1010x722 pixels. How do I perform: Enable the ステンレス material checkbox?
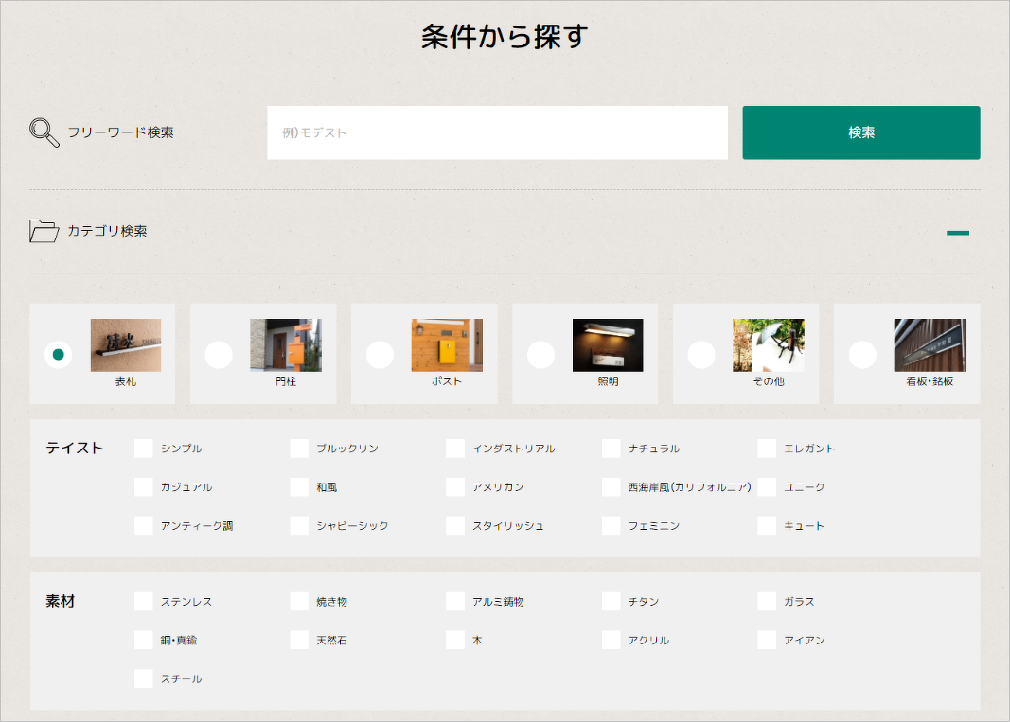point(144,602)
